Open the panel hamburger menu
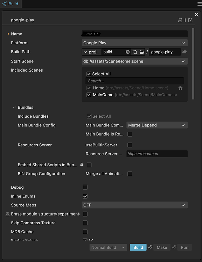This screenshot has height=262, width=202. click(200, 4)
